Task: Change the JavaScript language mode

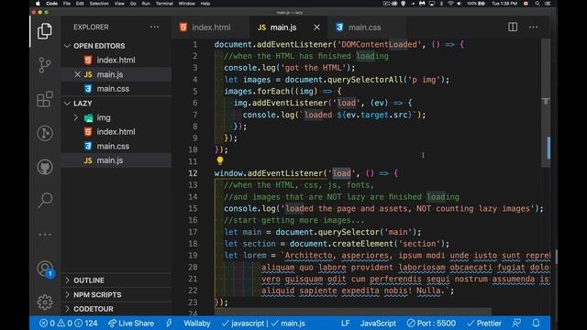Action: click(378, 324)
